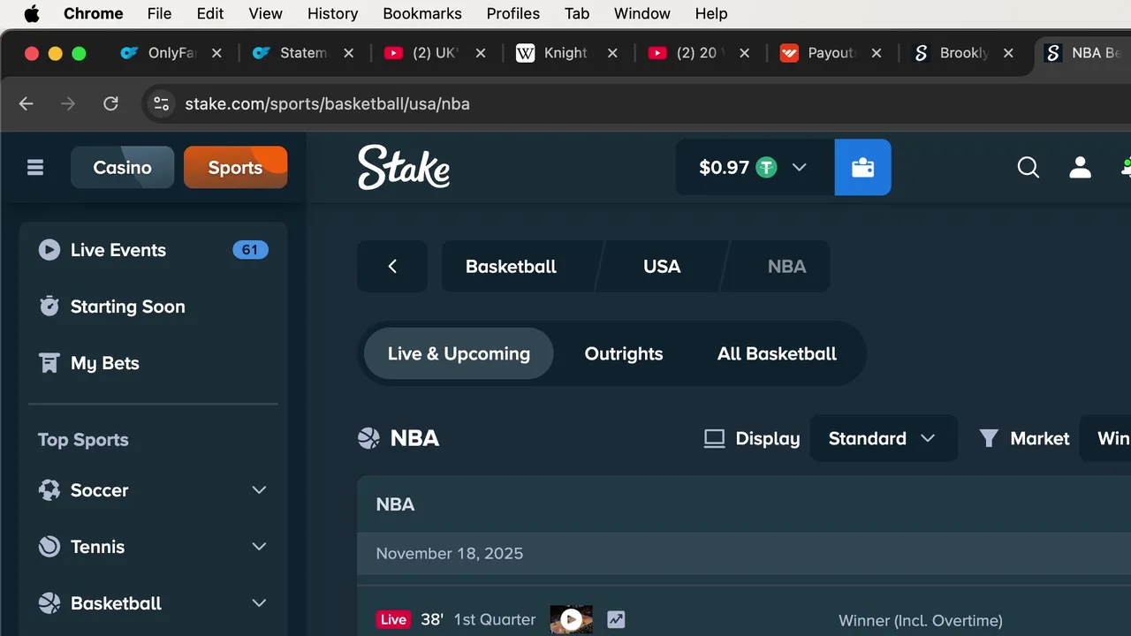Close the Payouts tab
This screenshot has height=636, width=1131.
pyautogui.click(x=877, y=53)
